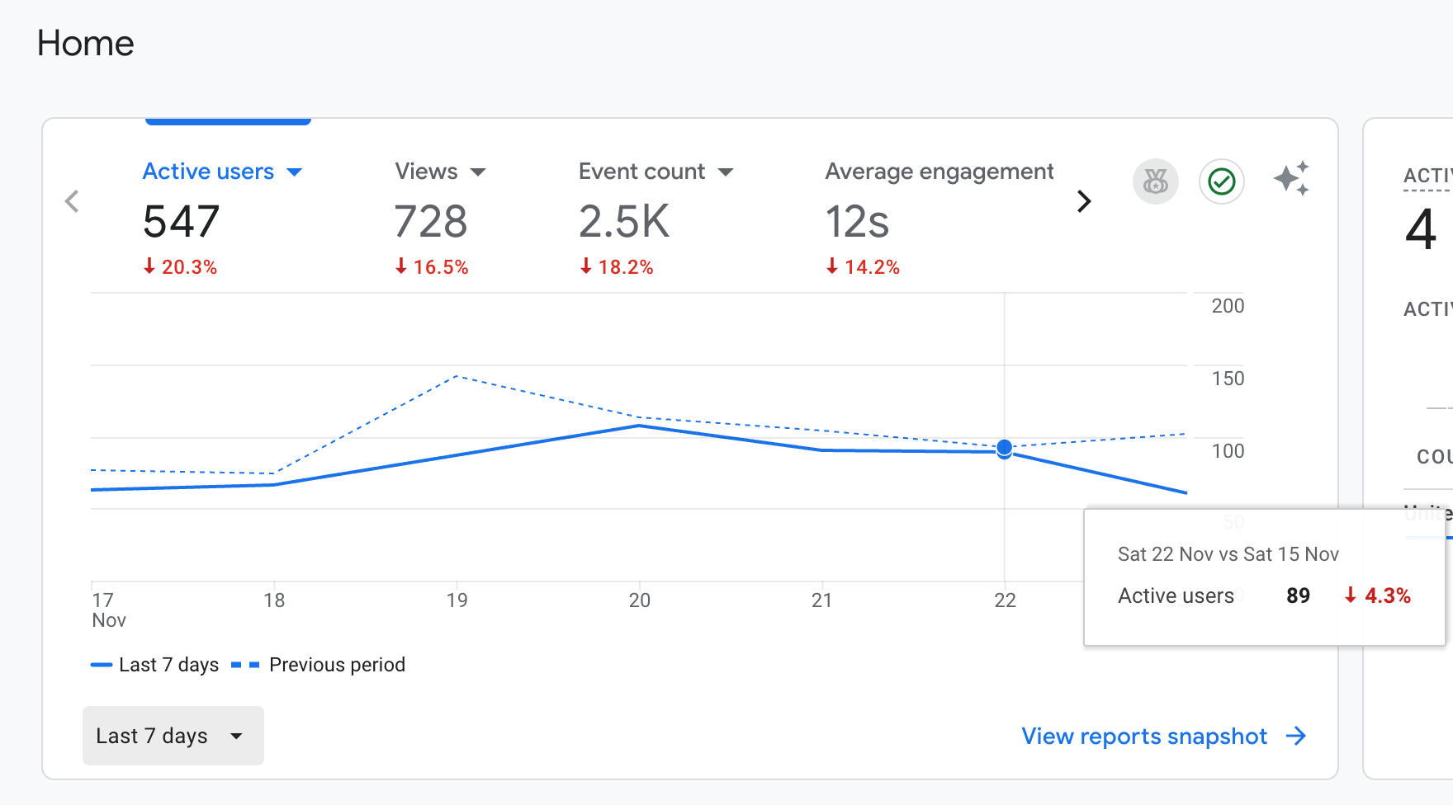Screen dimensions: 1453x805
Task: Click the Active users 547 value
Action: pos(181,221)
